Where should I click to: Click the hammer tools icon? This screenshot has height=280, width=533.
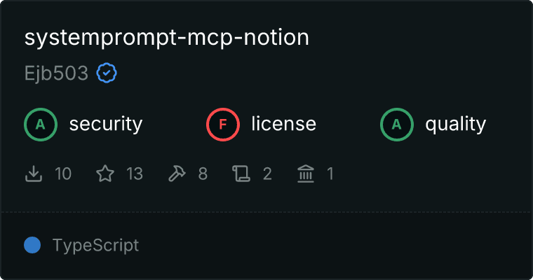pyautogui.click(x=177, y=174)
